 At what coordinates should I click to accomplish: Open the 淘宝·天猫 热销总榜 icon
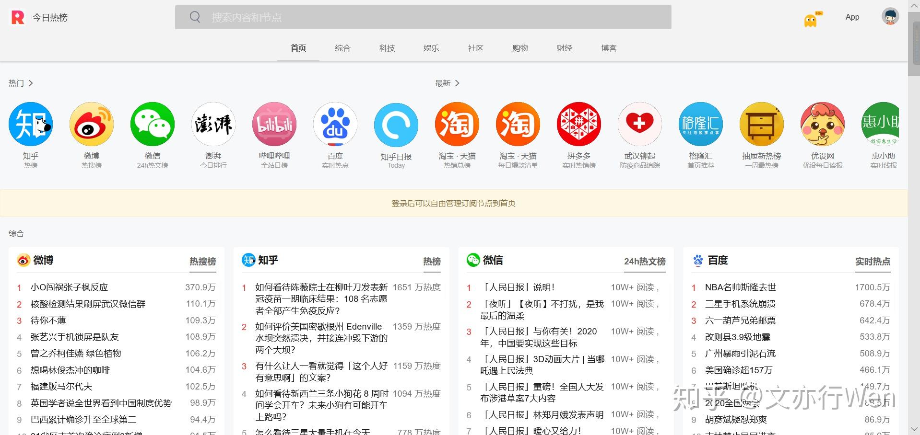457,124
